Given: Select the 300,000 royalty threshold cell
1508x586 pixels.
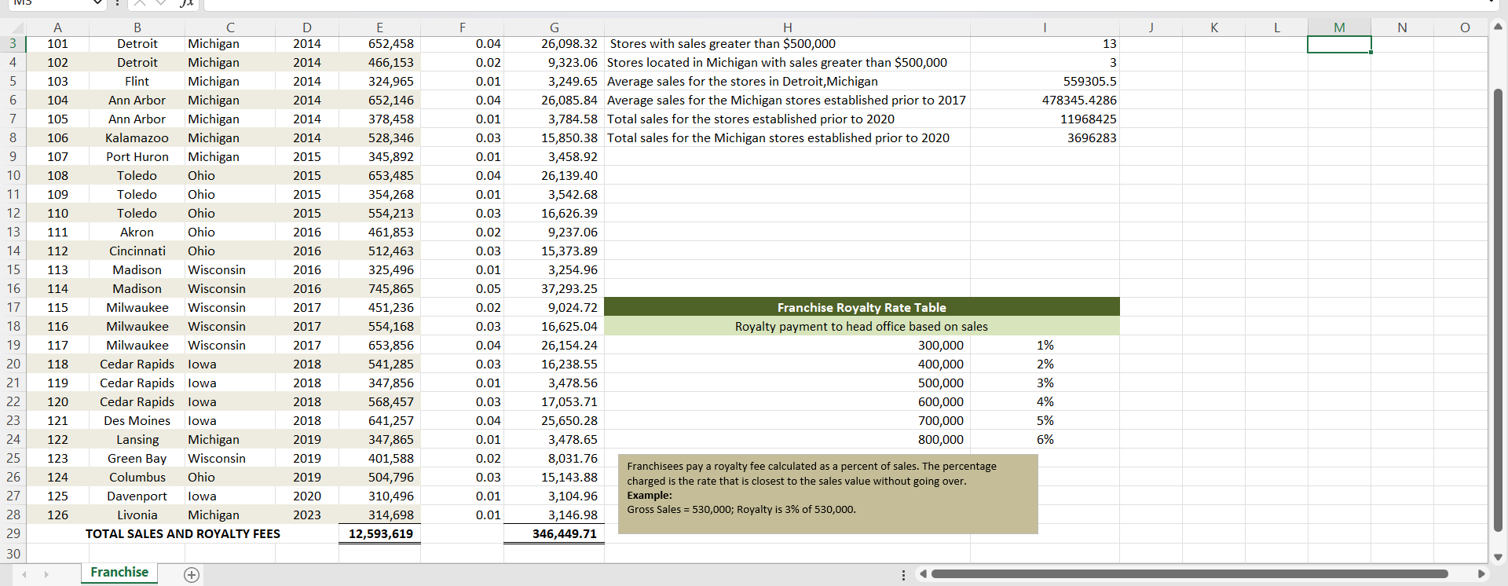Looking at the screenshot, I should click(x=787, y=346).
